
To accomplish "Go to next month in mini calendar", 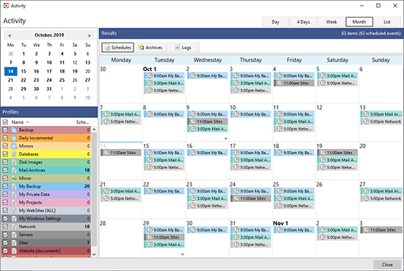I will click(x=89, y=35).
